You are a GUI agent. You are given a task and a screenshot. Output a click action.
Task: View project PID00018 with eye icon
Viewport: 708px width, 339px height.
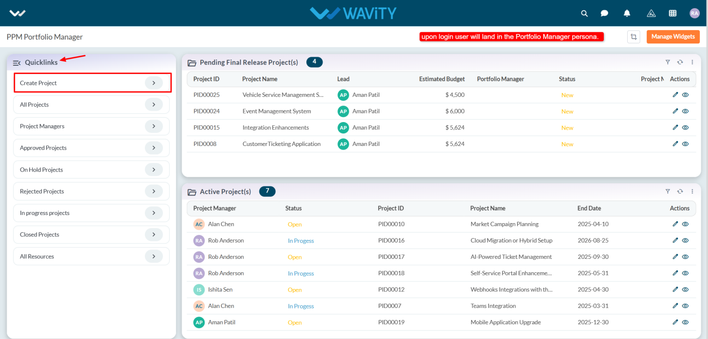(x=686, y=273)
